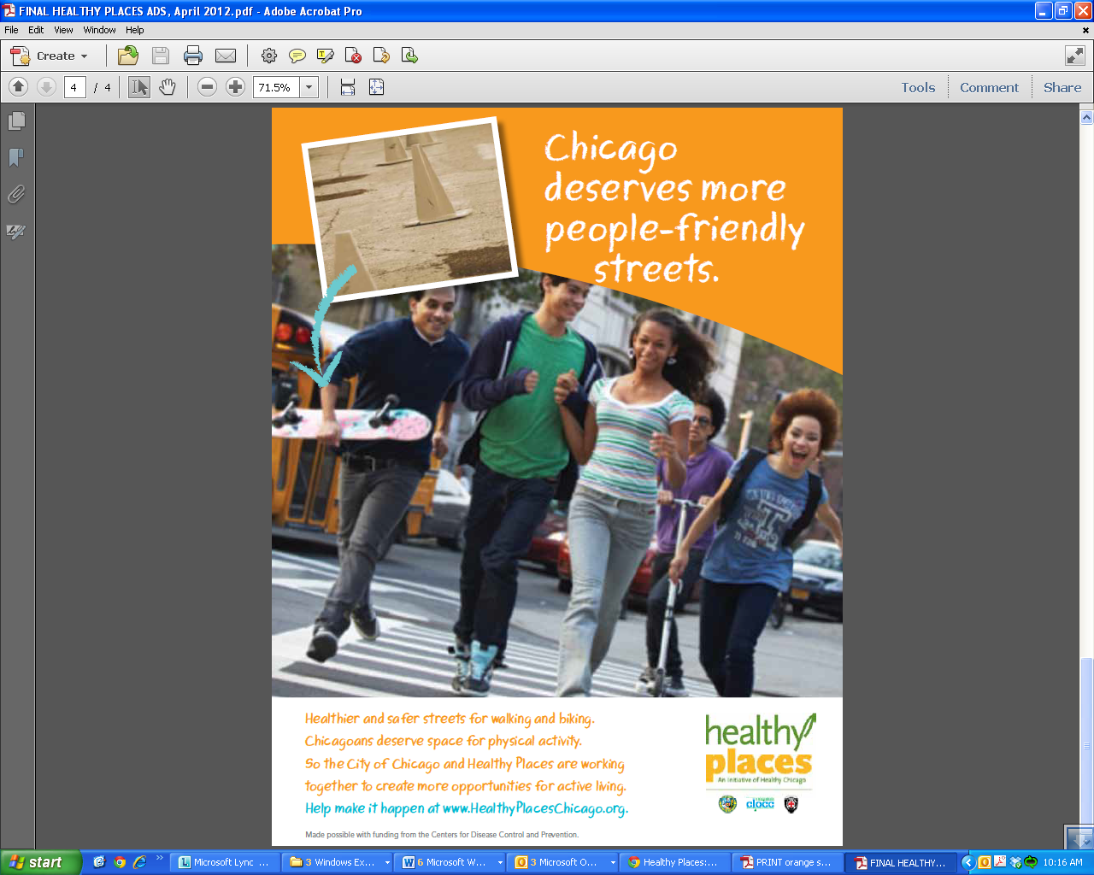This screenshot has width=1094, height=875.
Task: Open the Tools pane
Action: point(918,87)
